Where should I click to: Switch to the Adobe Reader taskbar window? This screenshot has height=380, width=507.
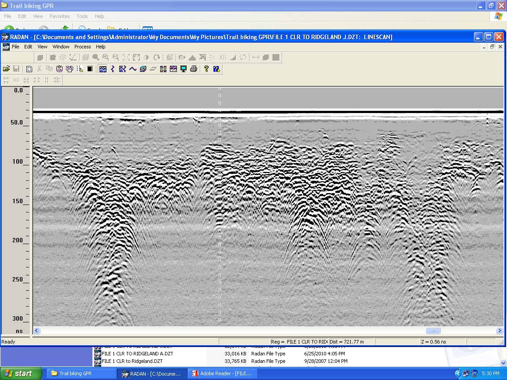click(222, 373)
